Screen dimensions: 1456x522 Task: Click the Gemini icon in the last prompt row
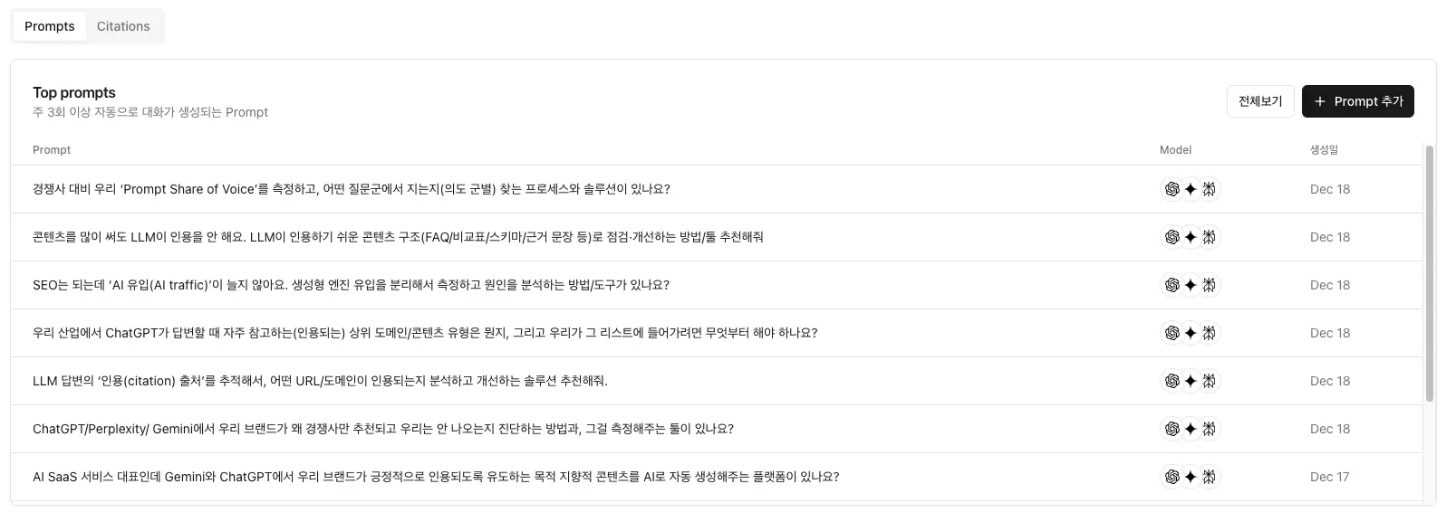coord(1190,477)
